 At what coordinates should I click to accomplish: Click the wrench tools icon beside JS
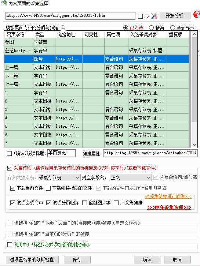pyautogui.click(x=154, y=16)
